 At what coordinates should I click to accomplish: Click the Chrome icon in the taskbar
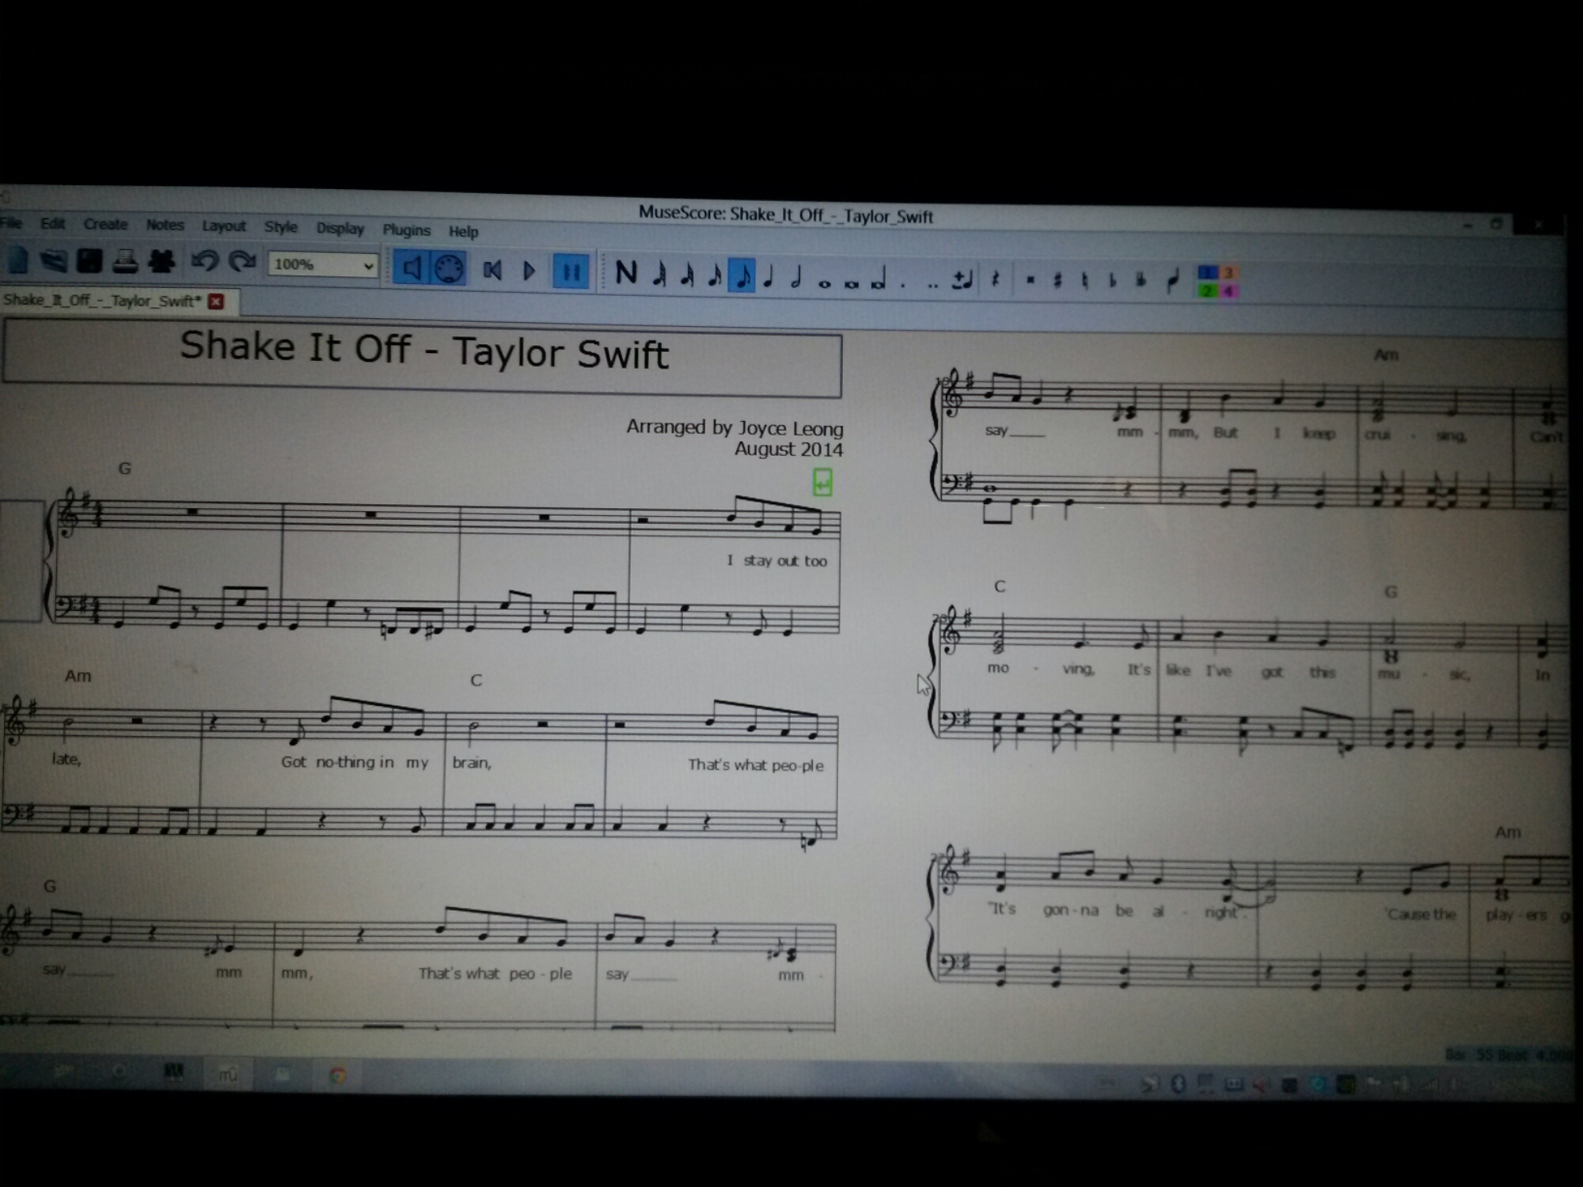click(x=338, y=1075)
